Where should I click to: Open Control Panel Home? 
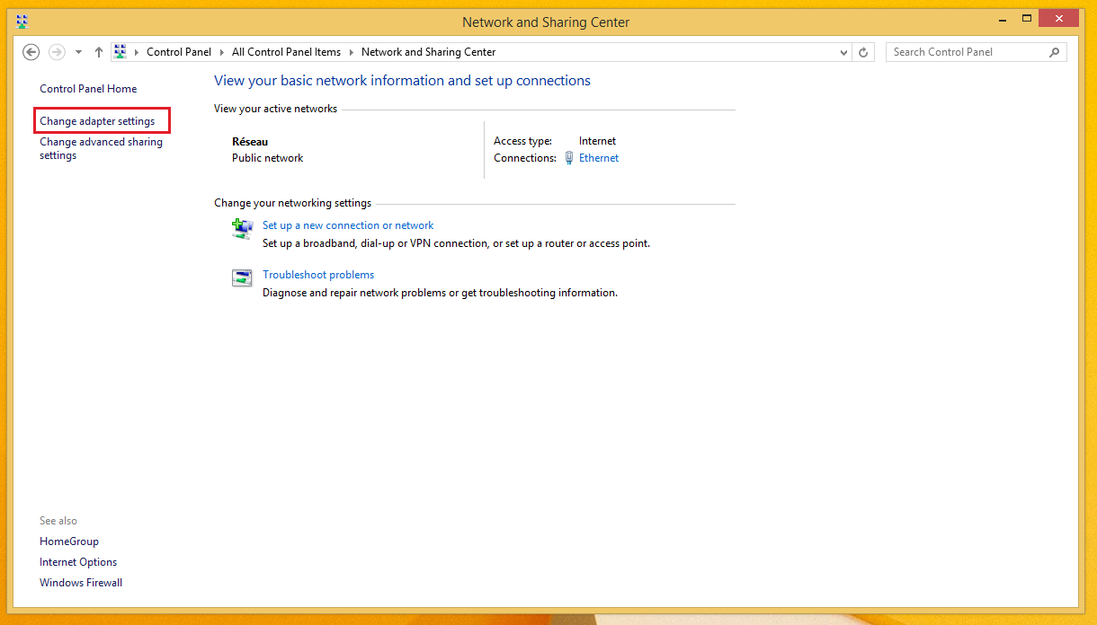88,89
